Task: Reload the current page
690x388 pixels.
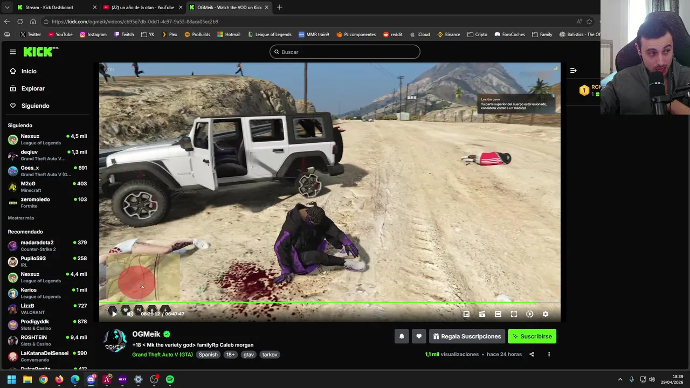Action: [x=20, y=22]
